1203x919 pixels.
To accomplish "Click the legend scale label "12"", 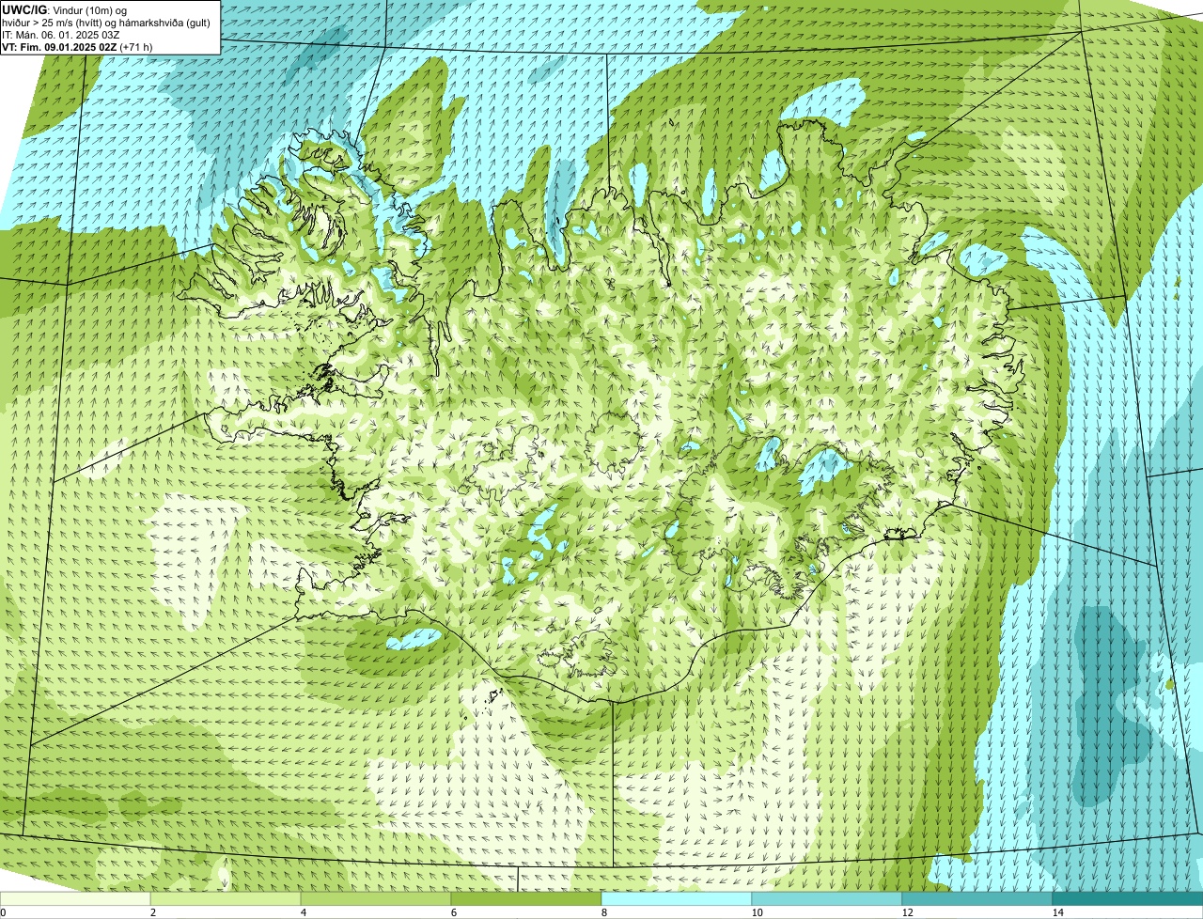I will 907,912.
